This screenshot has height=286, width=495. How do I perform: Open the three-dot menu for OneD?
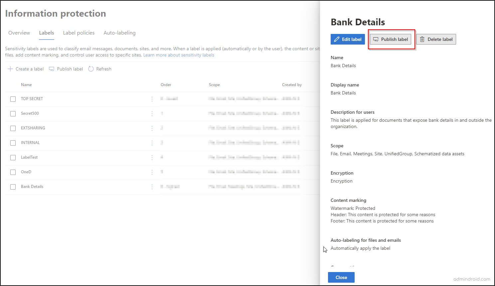[152, 172]
